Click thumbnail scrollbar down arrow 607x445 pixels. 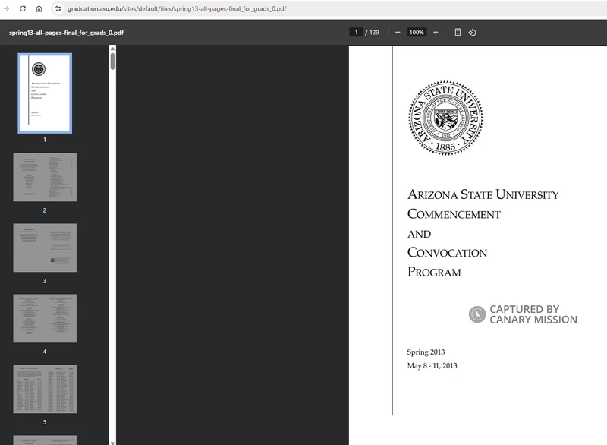point(112,443)
